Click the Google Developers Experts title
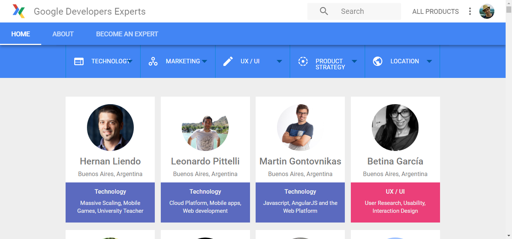512x239 pixels. (90, 12)
